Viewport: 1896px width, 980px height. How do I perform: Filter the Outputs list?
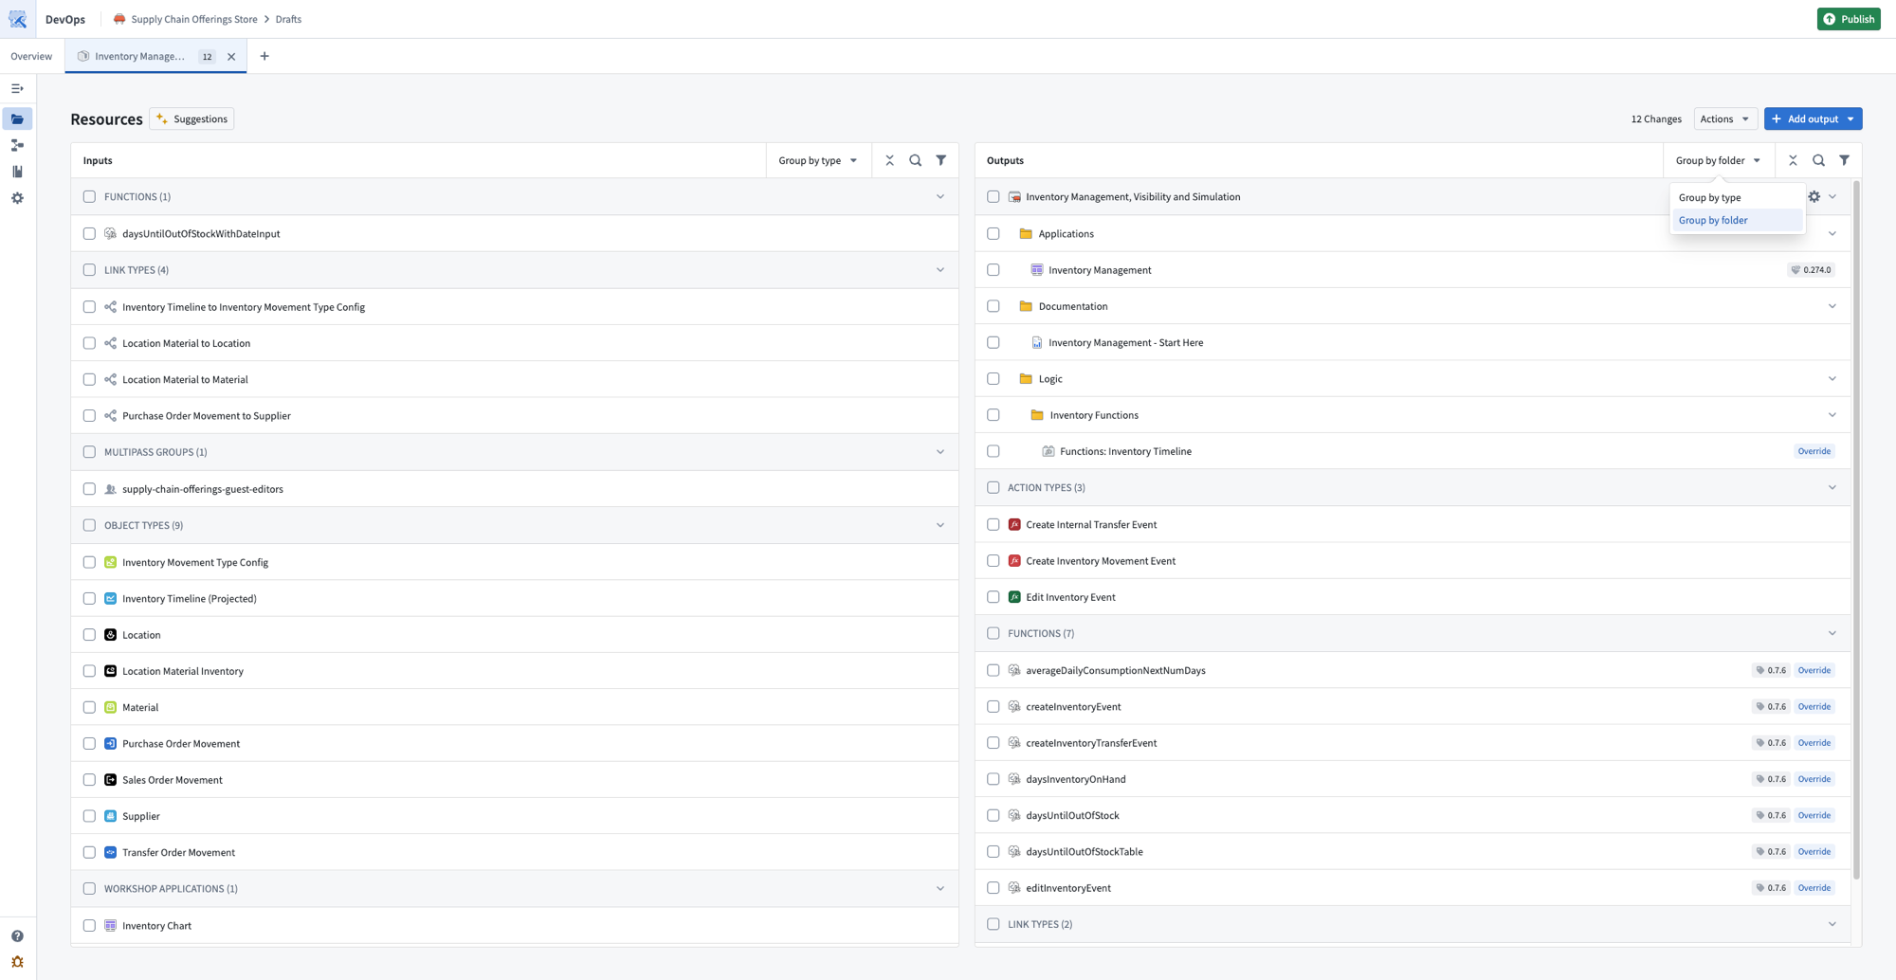click(x=1844, y=160)
